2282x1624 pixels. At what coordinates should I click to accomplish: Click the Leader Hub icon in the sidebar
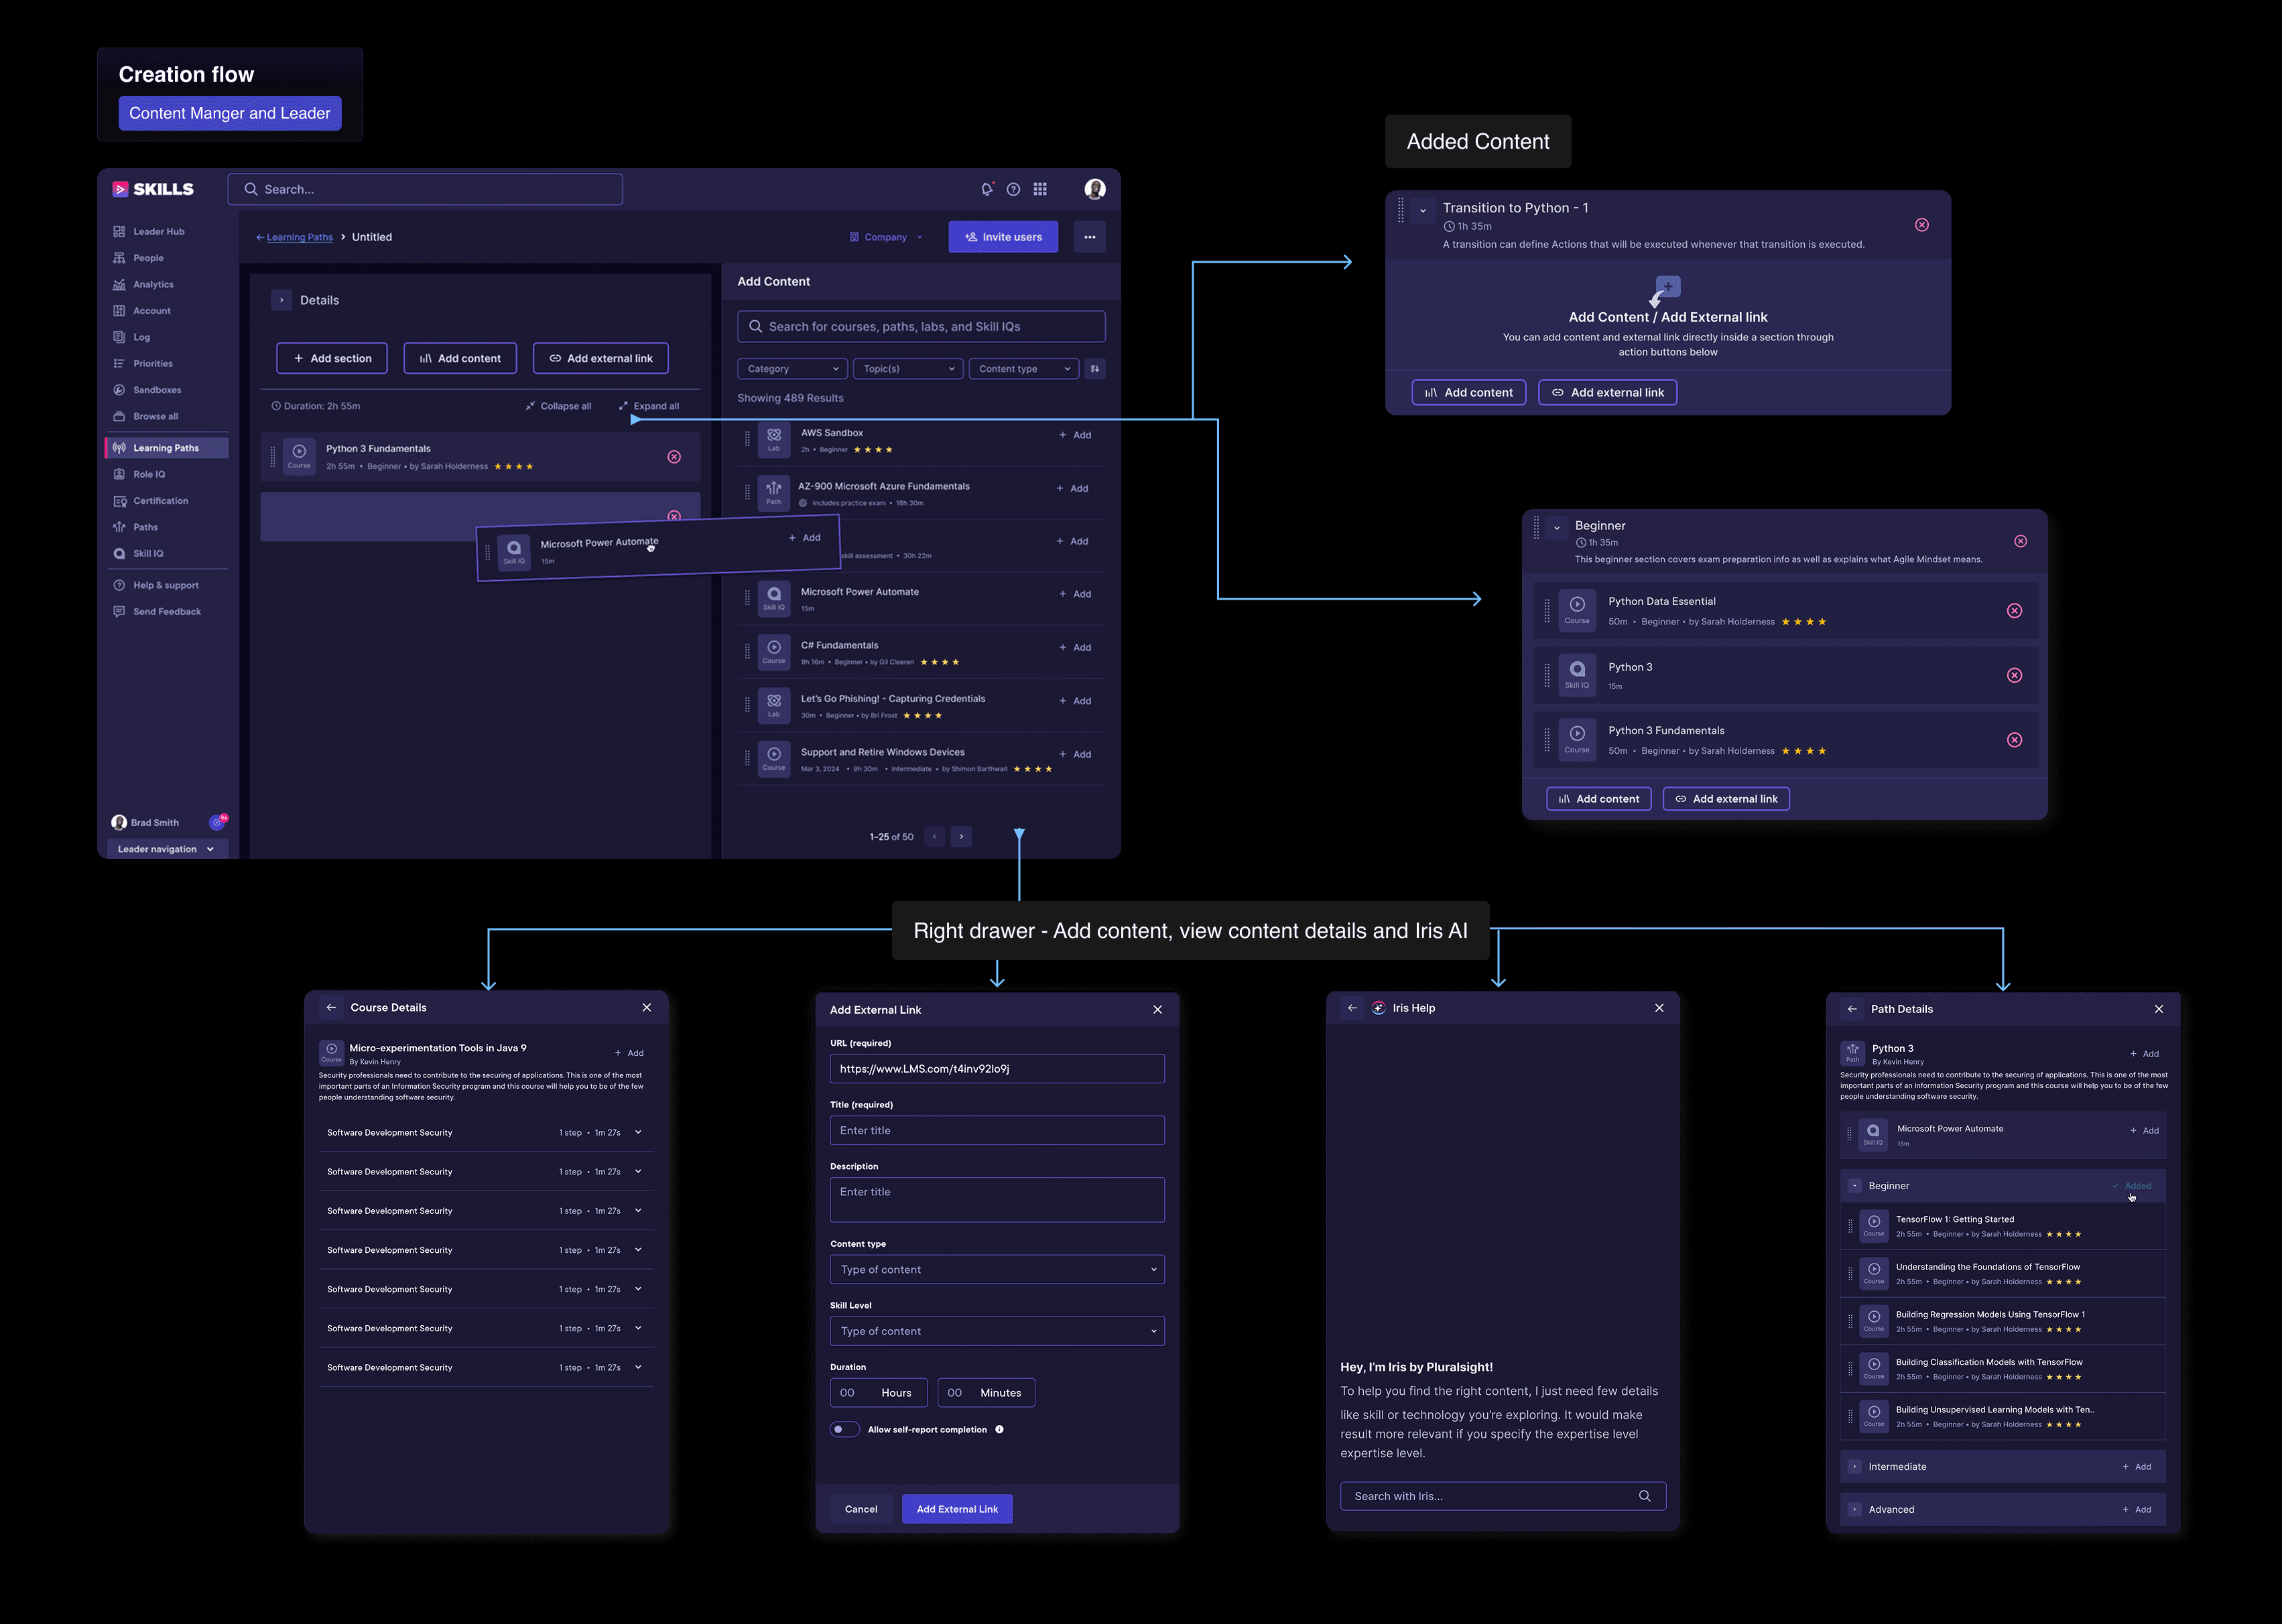click(119, 232)
